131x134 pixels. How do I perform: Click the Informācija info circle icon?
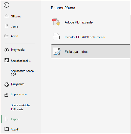7,50
